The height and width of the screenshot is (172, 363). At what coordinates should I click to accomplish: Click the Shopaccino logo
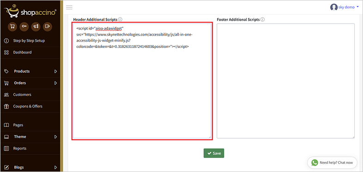[x=30, y=11]
